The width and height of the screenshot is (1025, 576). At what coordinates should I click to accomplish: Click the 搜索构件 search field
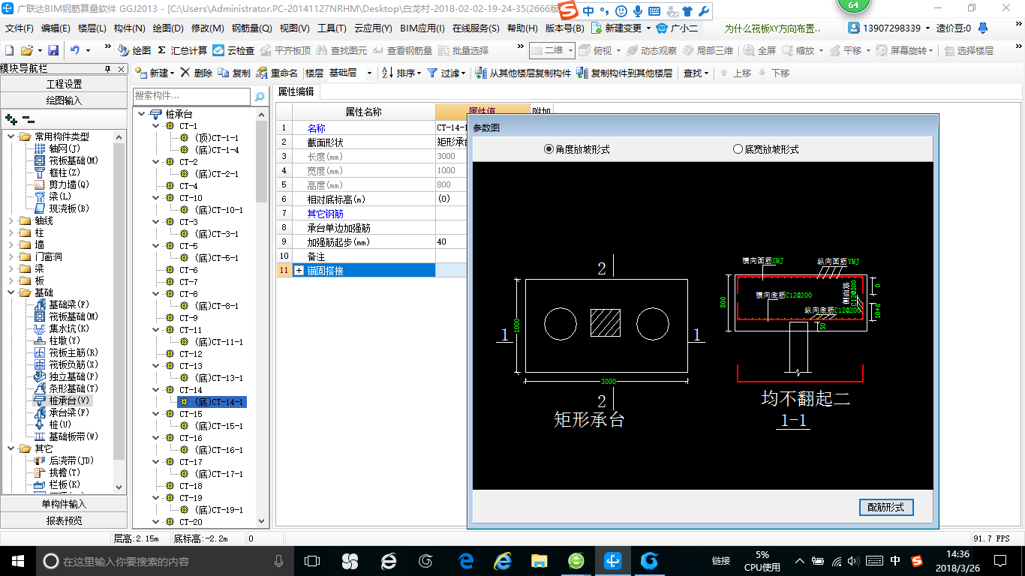(x=191, y=96)
